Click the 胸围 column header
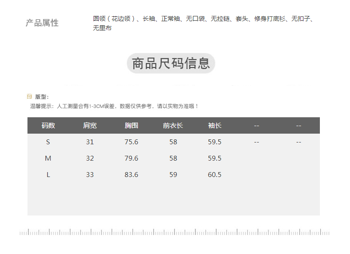 tap(132, 126)
